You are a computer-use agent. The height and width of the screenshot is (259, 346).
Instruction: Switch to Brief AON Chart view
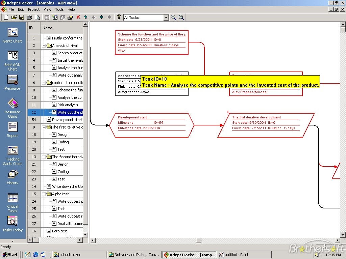[13, 61]
